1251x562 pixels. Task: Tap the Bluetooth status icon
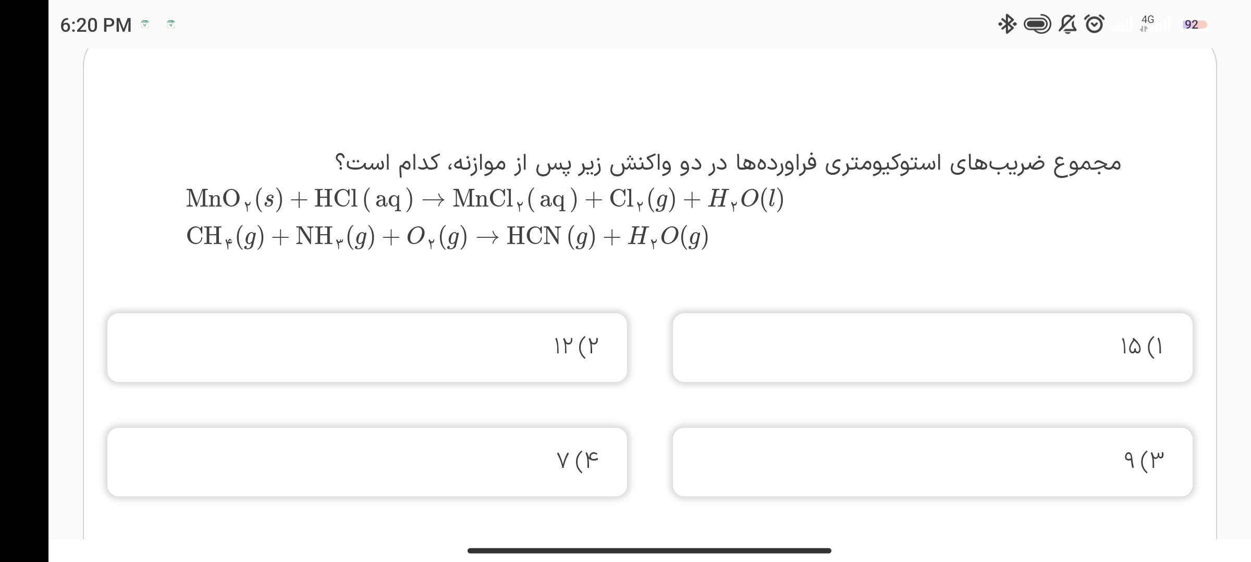(x=1007, y=24)
